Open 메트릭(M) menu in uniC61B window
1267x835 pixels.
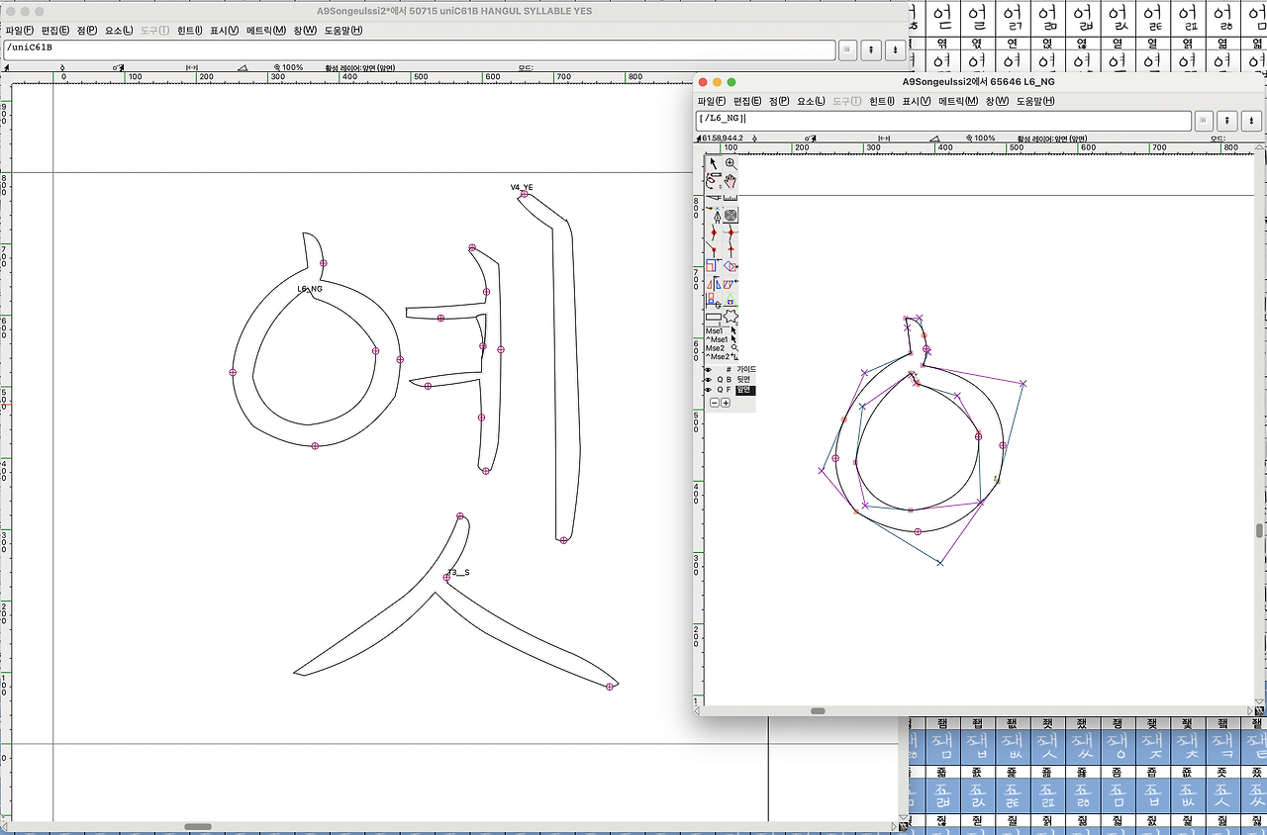pyautogui.click(x=265, y=31)
